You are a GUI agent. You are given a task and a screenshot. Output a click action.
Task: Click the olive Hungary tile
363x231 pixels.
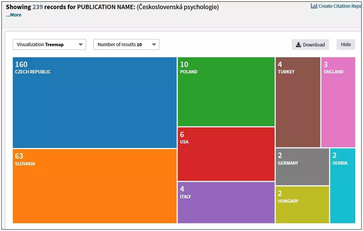(302, 205)
